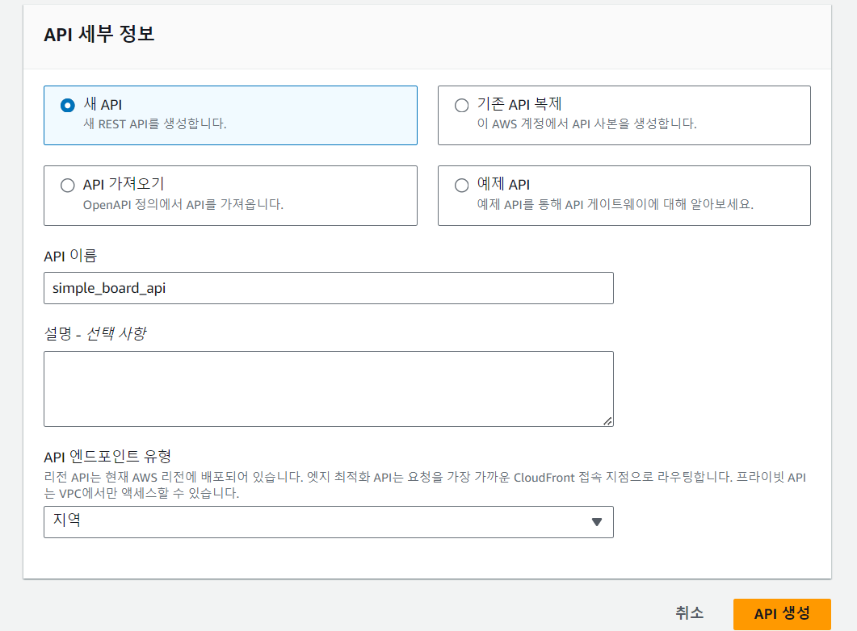Open the API 엔드포인트 유형 dropdown
857x631 pixels.
click(329, 522)
